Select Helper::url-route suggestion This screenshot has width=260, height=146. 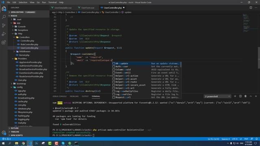tap(147, 82)
